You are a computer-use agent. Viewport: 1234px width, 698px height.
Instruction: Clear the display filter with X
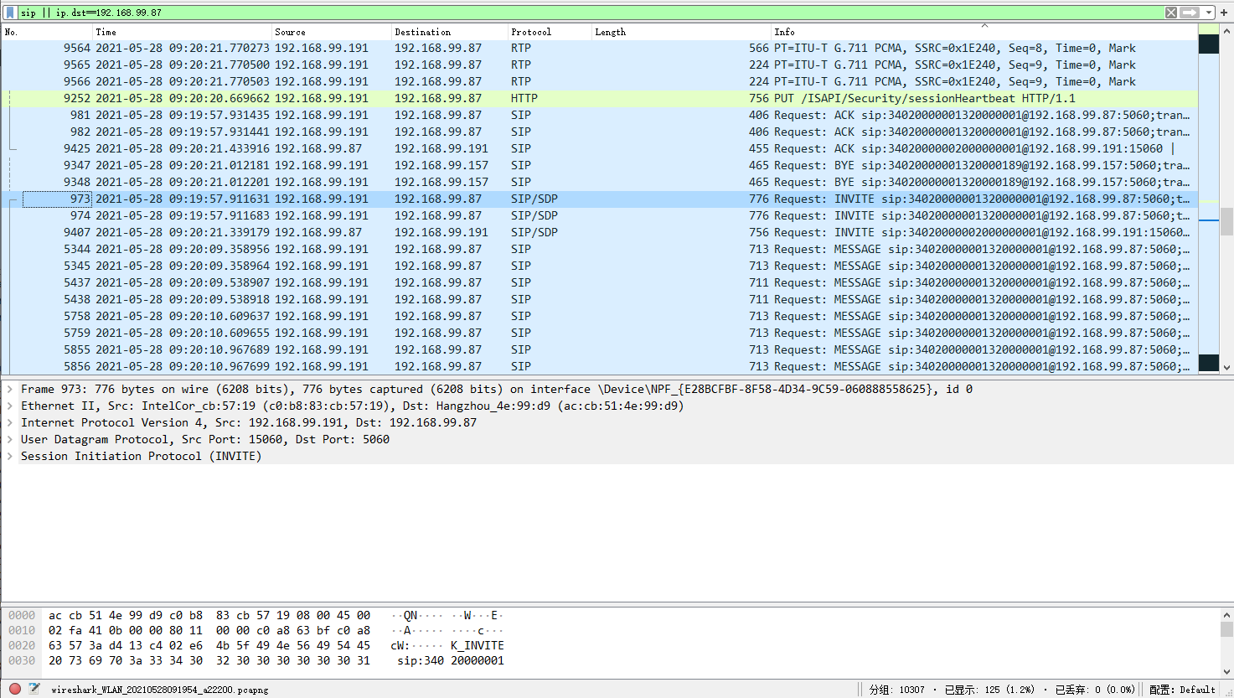1171,13
